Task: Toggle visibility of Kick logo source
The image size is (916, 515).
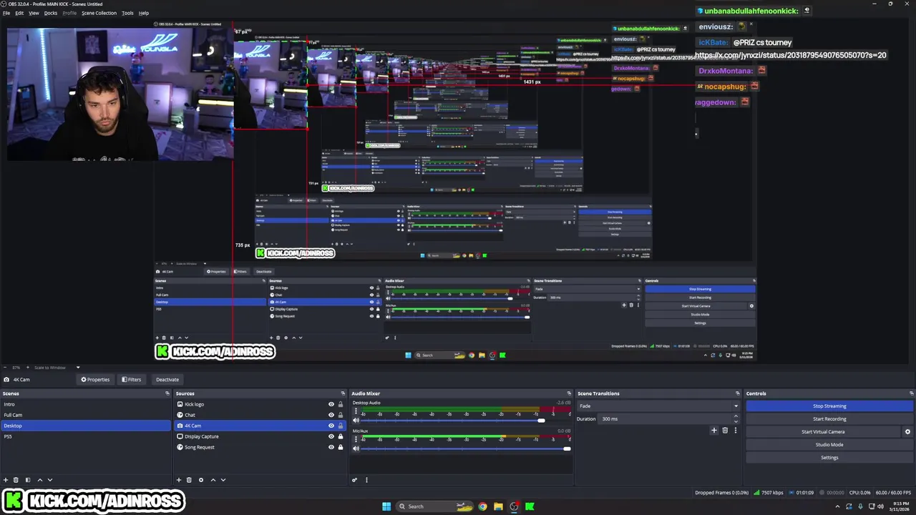Action: tap(331, 404)
